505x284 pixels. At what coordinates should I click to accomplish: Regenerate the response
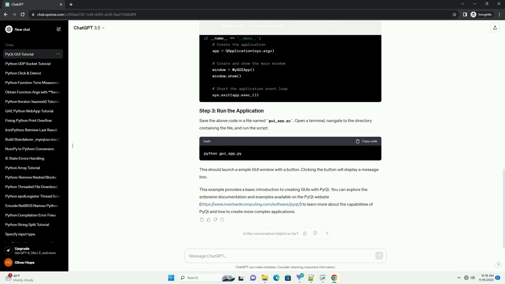[222, 220]
